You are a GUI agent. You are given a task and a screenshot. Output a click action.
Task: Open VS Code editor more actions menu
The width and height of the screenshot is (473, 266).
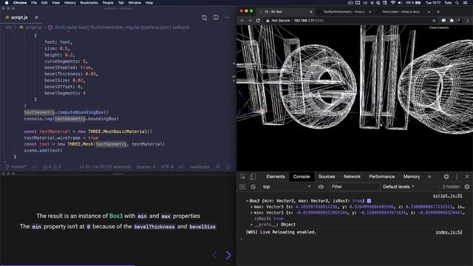227,18
